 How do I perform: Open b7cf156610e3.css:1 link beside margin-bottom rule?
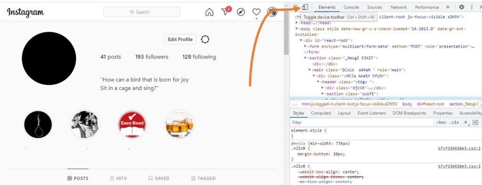459,148
